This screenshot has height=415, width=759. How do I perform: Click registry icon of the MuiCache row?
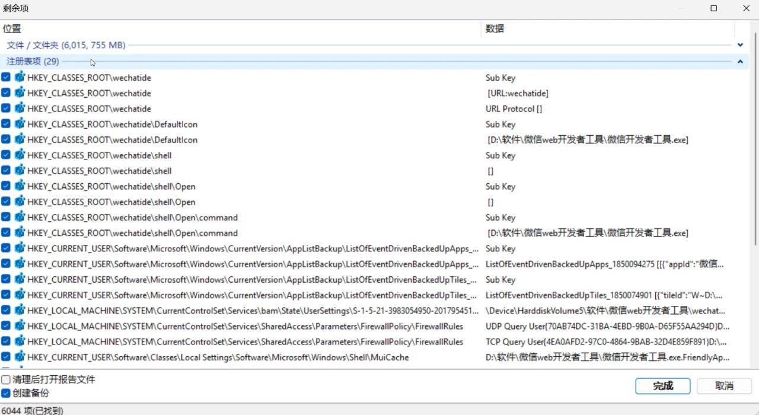pyautogui.click(x=20, y=356)
